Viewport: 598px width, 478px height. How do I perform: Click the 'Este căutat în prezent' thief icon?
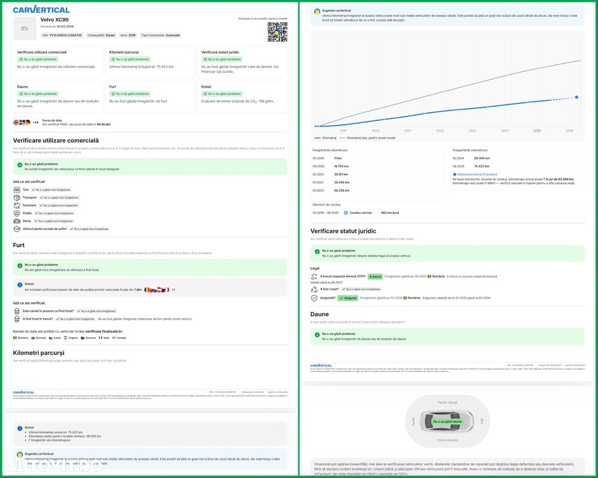click(x=17, y=311)
